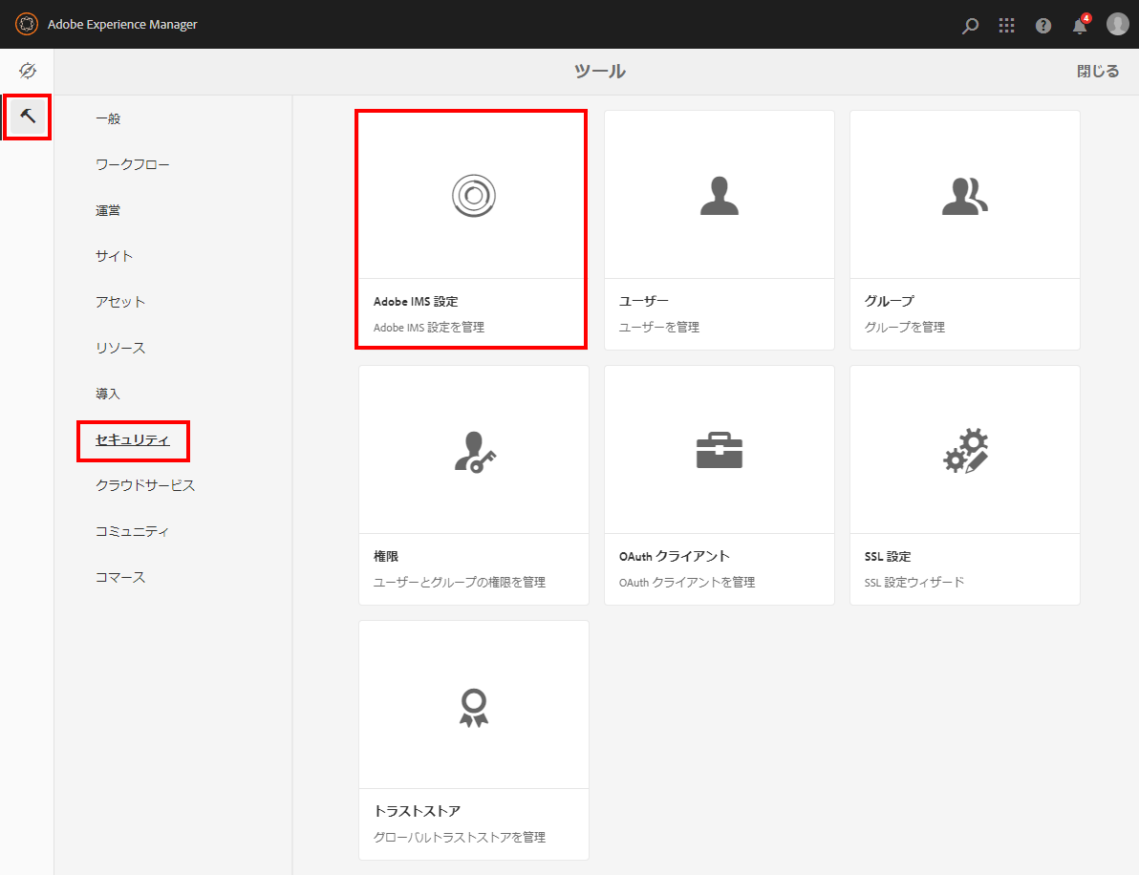The width and height of the screenshot is (1139, 875).
Task: Click the ツール page heading
Action: point(599,71)
